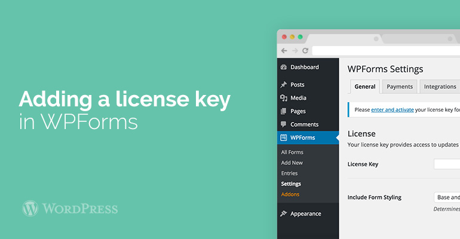Follow the 'enter and activate' link

(x=392, y=110)
